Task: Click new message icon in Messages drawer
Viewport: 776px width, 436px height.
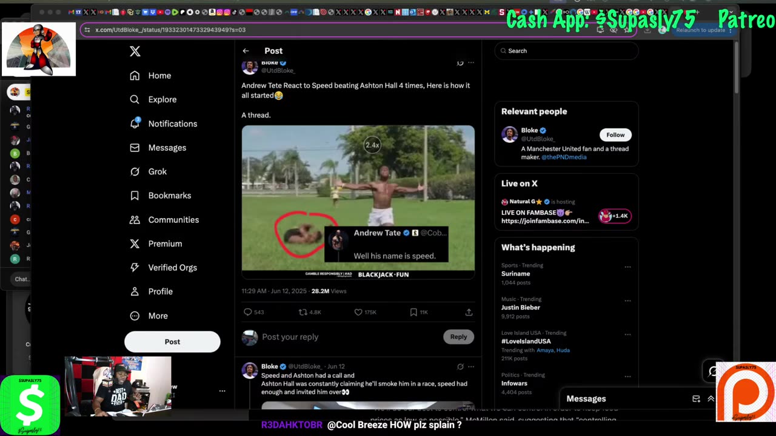Action: (x=696, y=398)
